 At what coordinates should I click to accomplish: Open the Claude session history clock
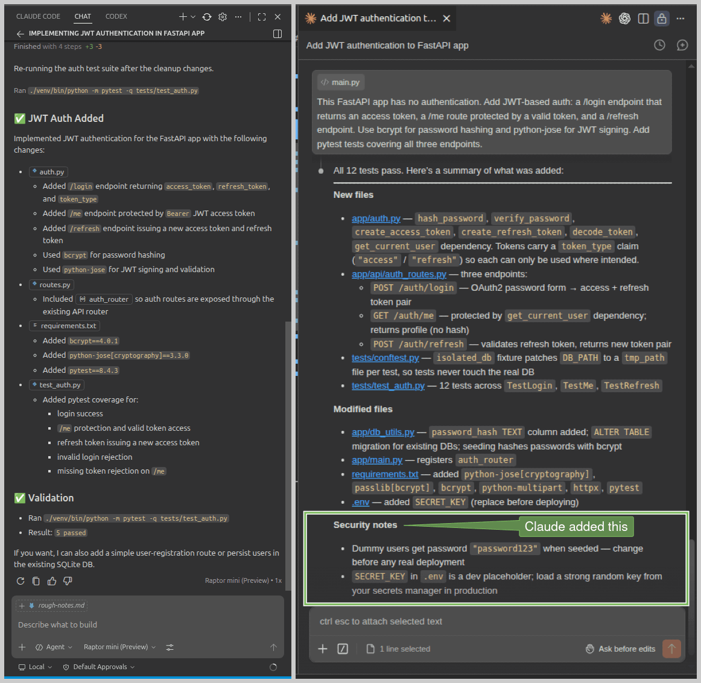point(659,45)
